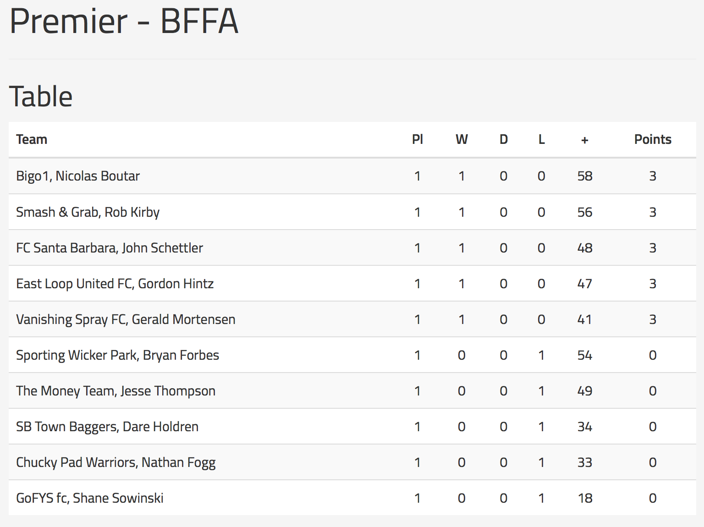Click the Table section heading
Screen dimensions: 704x527
pyautogui.click(x=41, y=97)
